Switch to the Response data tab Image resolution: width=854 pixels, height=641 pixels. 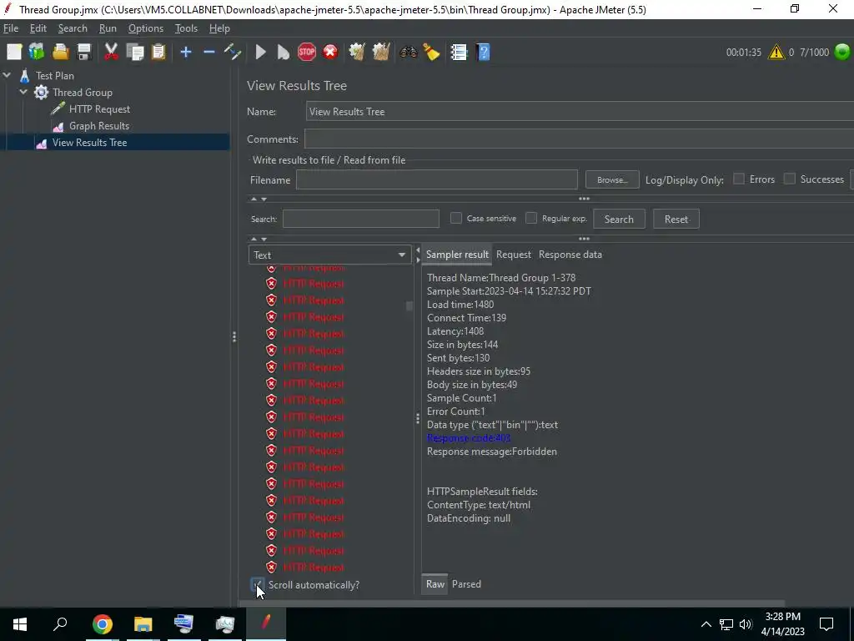coord(570,255)
